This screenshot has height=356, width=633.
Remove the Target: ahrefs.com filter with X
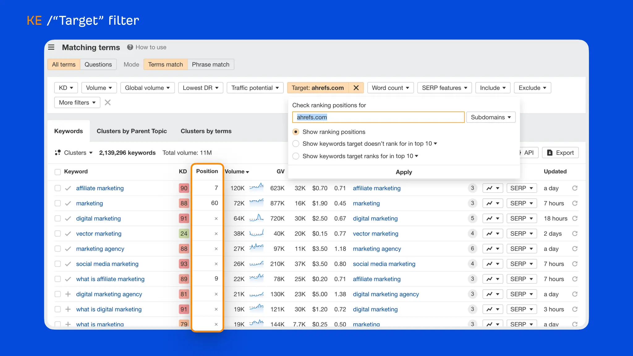point(356,88)
